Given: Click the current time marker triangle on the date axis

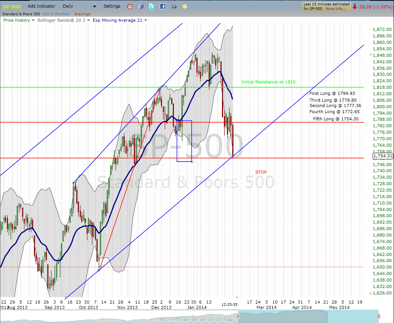Looking at the screenshot, I should point(237,297).
